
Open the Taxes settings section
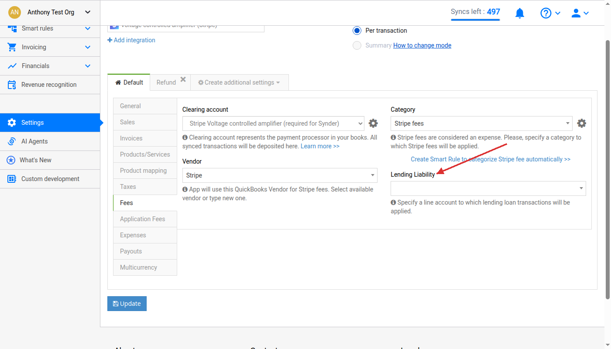145,187
